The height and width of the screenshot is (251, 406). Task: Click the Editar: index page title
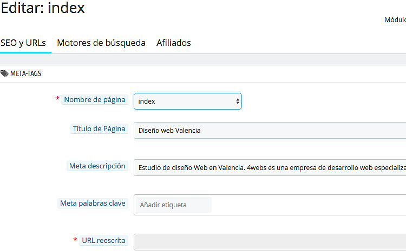point(43,8)
